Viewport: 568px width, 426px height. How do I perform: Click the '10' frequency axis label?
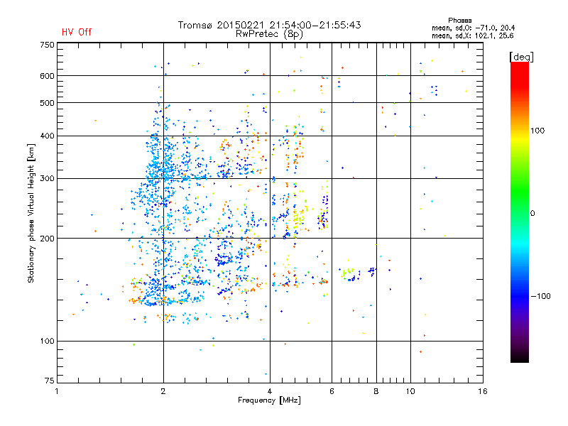[410, 391]
